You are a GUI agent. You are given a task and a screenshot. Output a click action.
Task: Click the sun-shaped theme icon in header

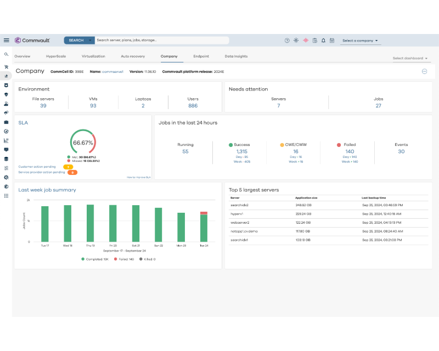pyautogui.click(x=296, y=41)
